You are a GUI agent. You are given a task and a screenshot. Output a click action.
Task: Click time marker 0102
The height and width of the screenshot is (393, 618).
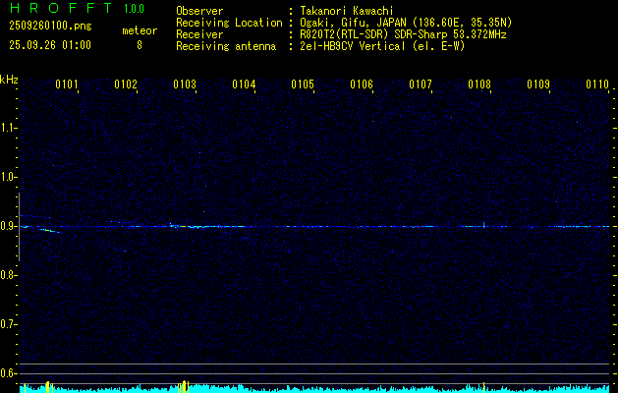[x=126, y=84]
